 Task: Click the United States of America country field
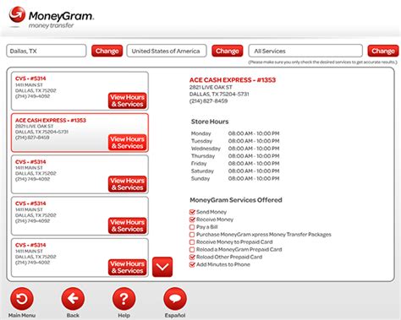(167, 51)
